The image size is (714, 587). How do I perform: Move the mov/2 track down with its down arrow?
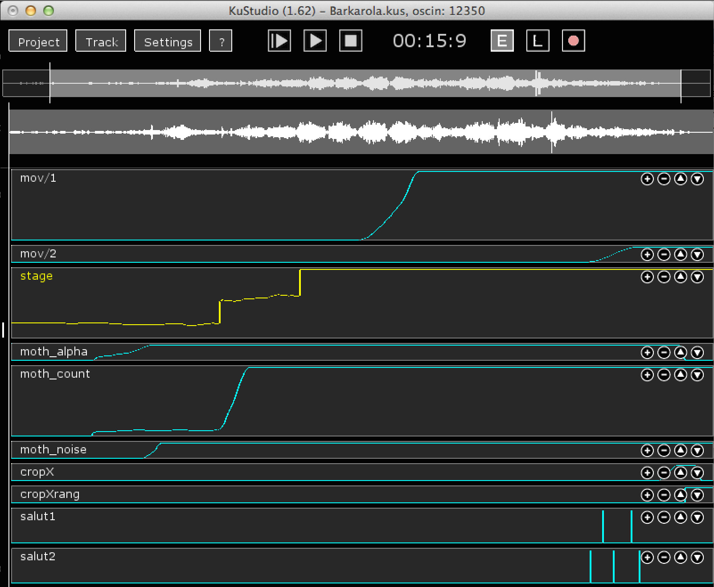[698, 255]
